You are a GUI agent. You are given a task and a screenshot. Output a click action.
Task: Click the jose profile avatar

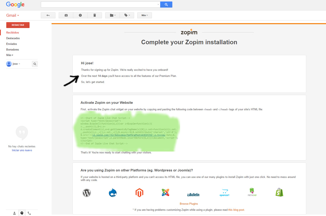[9, 64]
